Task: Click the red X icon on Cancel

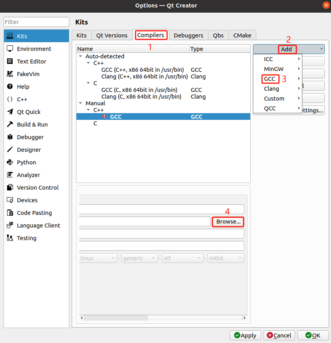Action: tap(270, 335)
